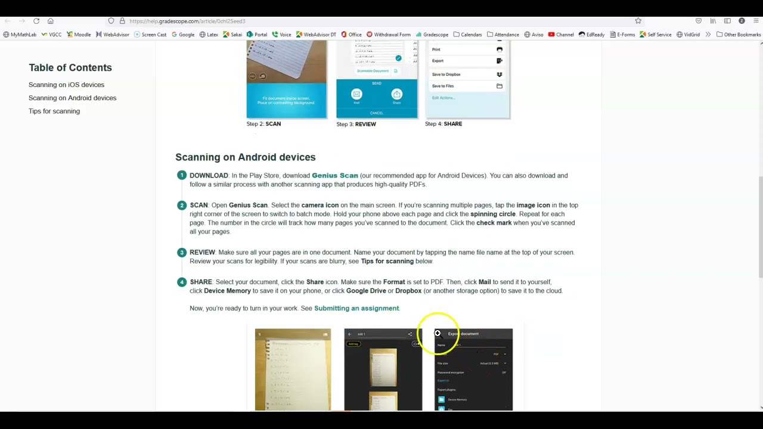The width and height of the screenshot is (763, 429).
Task: Click the Step 4: SHARE phone screenshot
Action: 468,79
